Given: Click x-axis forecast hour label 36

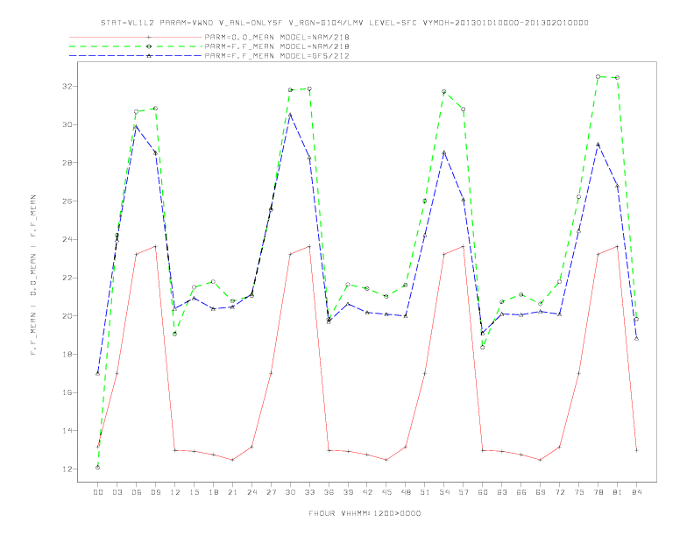Looking at the screenshot, I should tap(329, 492).
